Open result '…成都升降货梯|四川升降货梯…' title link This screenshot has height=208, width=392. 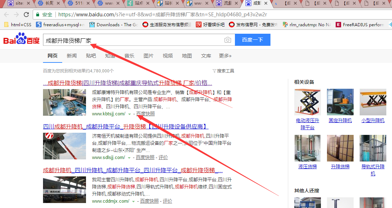(x=128, y=83)
